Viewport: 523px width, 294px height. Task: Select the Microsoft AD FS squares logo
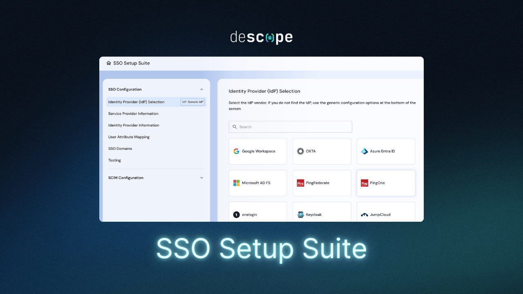pyautogui.click(x=236, y=183)
